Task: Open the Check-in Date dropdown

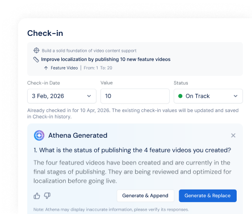Action: [x=62, y=96]
